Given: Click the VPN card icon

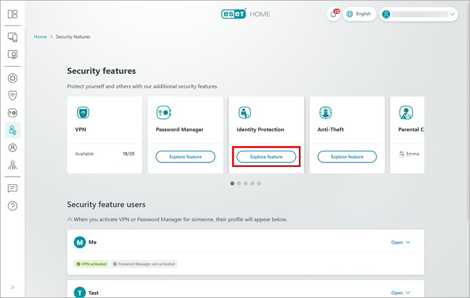Looking at the screenshot, I should point(83,113).
